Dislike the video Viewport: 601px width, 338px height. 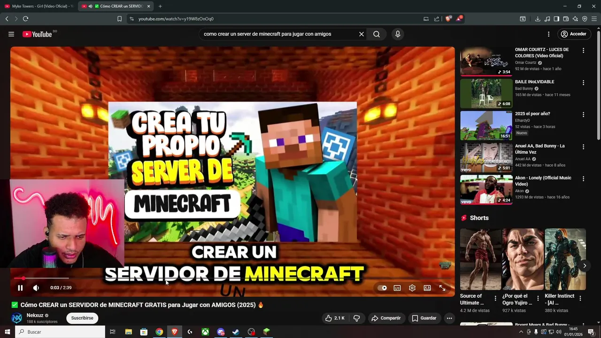tap(357, 318)
